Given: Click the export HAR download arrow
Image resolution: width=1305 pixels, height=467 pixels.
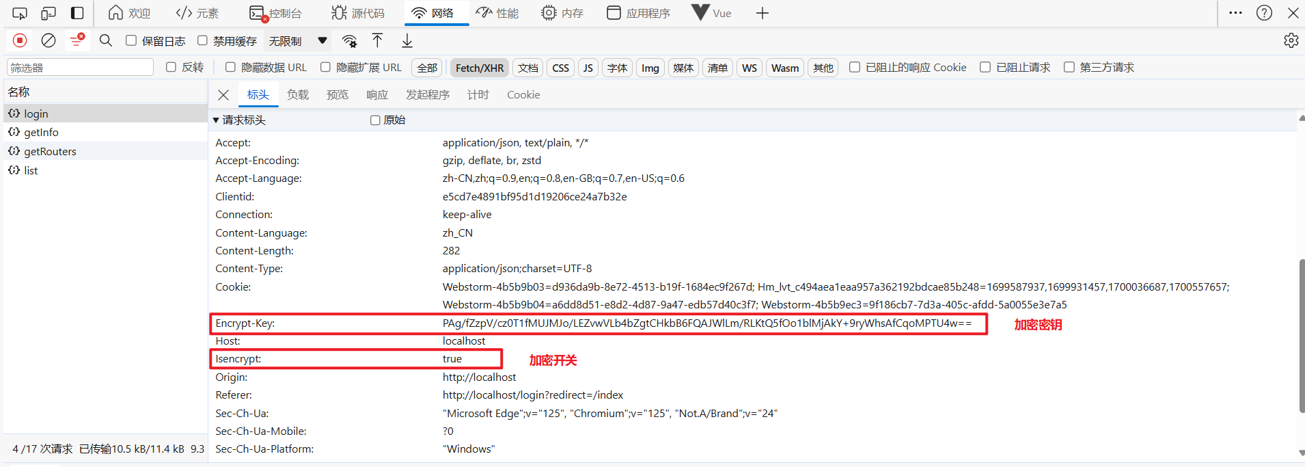Looking at the screenshot, I should pos(407,40).
